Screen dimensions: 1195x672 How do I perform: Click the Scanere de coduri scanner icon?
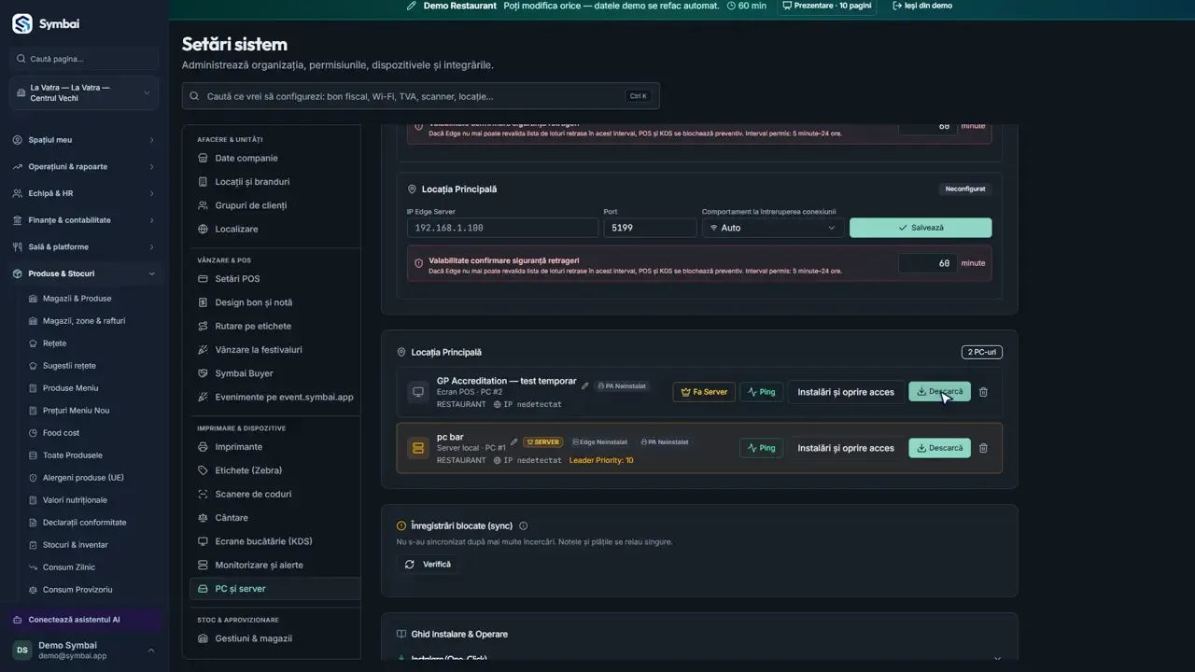pyautogui.click(x=204, y=494)
